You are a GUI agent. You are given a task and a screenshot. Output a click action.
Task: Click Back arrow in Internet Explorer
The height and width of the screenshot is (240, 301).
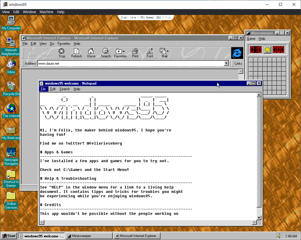33,53
